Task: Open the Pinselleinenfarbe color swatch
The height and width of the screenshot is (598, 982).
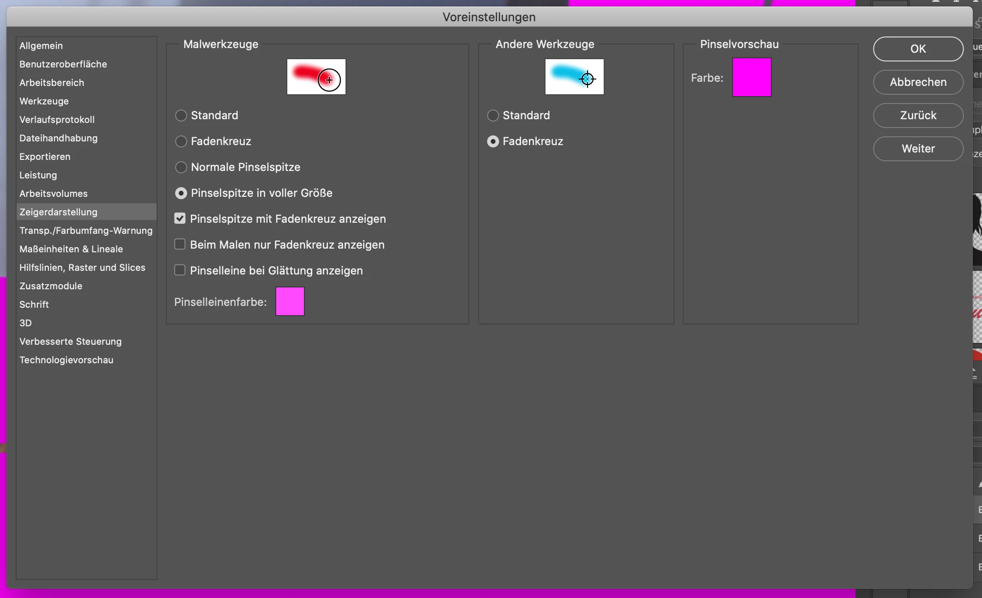Action: click(x=290, y=301)
